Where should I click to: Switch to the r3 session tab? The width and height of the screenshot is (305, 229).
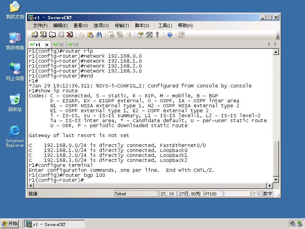[x=74, y=45]
